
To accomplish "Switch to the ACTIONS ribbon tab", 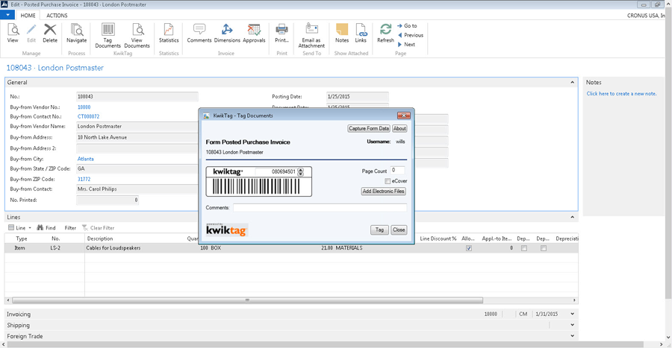I will point(57,16).
